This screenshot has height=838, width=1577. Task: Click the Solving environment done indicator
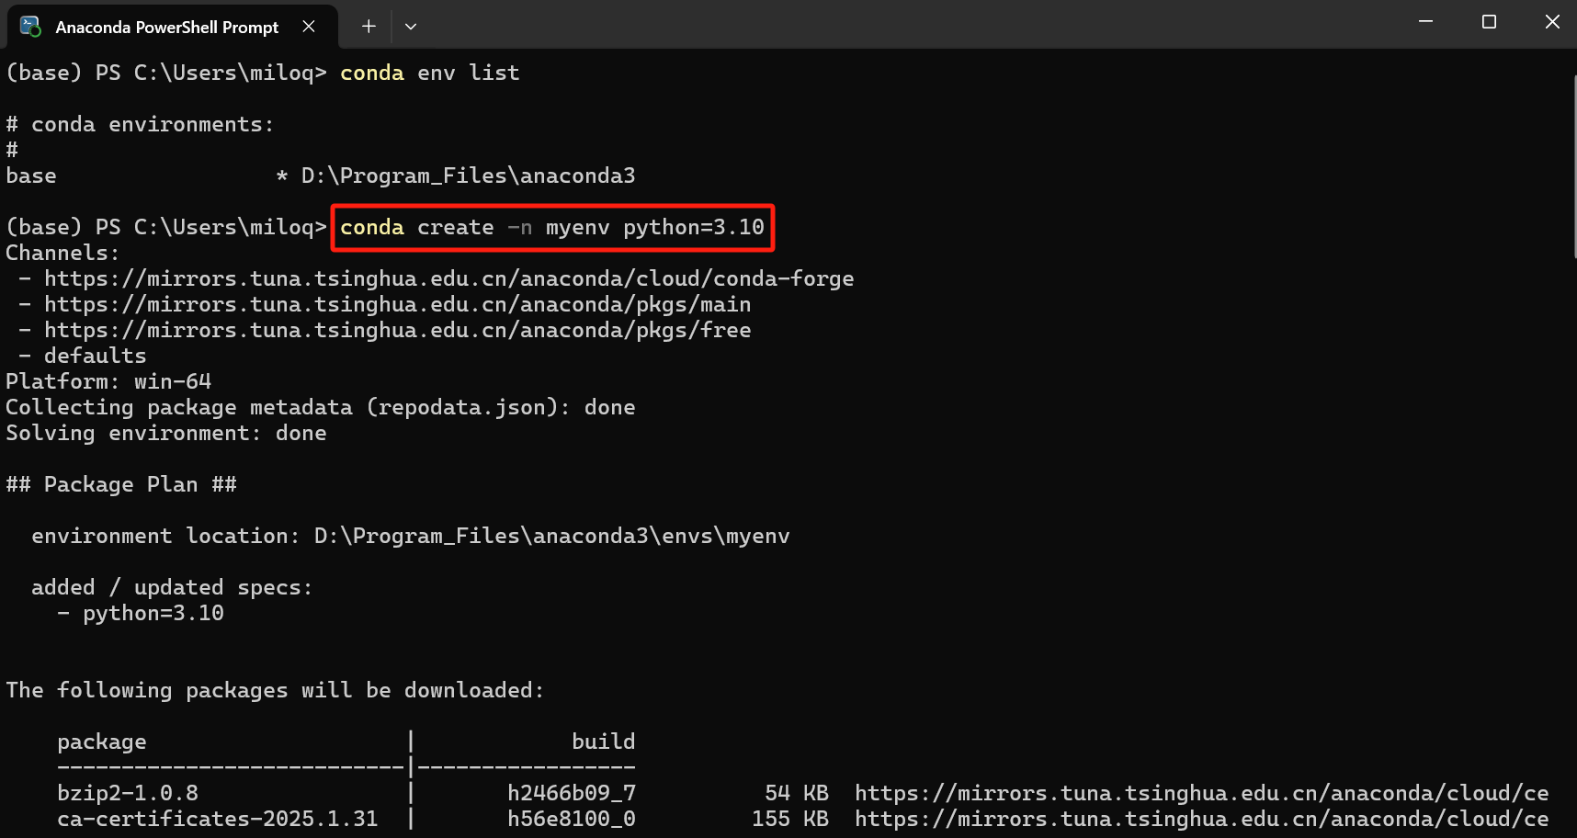[165, 432]
